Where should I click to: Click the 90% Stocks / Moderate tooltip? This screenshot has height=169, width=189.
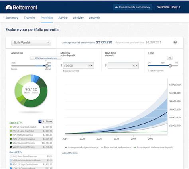point(46,58)
